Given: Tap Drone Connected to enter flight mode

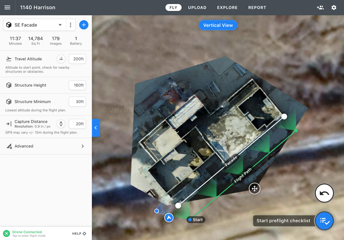Looking at the screenshot, I should click(27, 233).
